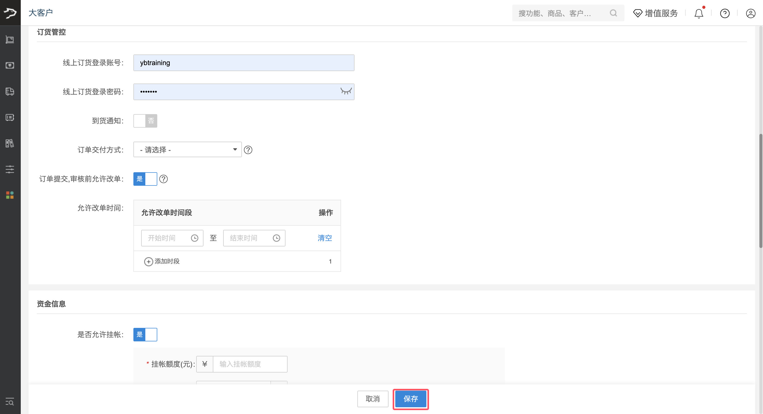This screenshot has height=414, width=763.
Task: Click the notification bell icon
Action: [698, 13]
